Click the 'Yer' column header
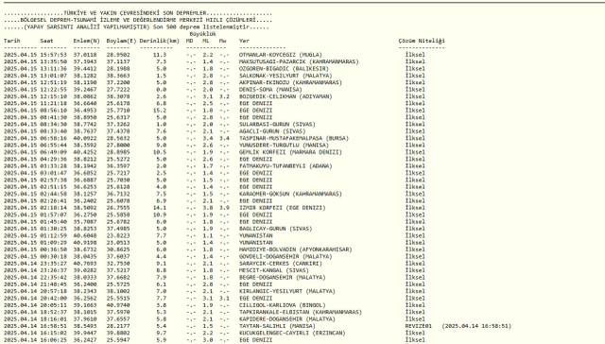Image resolution: width=605 pixels, height=344 pixels. pos(244,41)
